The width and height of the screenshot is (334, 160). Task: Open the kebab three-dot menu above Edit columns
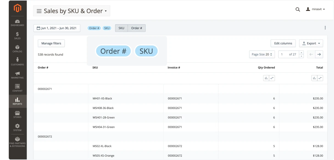point(325,27)
